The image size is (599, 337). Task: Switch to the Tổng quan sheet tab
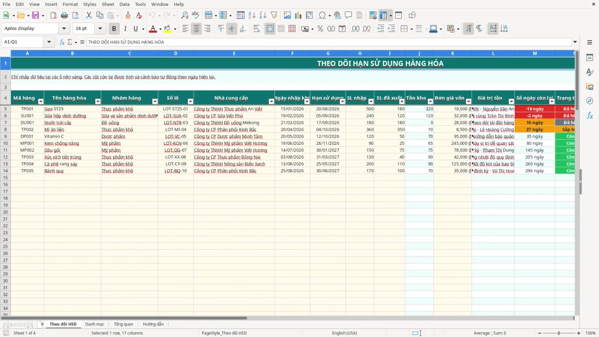tap(123, 324)
